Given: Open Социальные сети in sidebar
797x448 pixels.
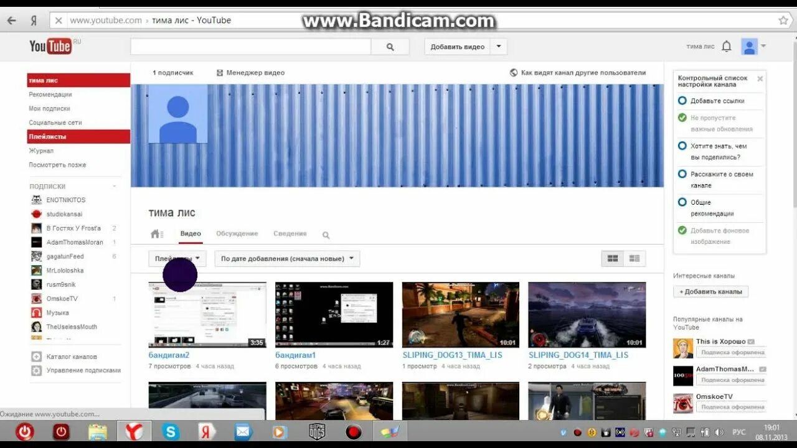Looking at the screenshot, I should (x=55, y=123).
